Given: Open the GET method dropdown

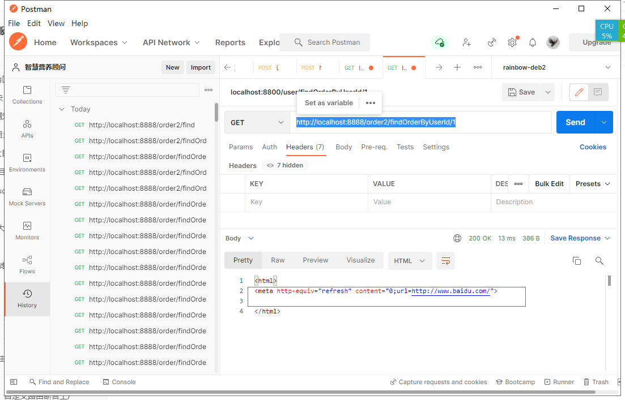Looking at the screenshot, I should click(257, 122).
